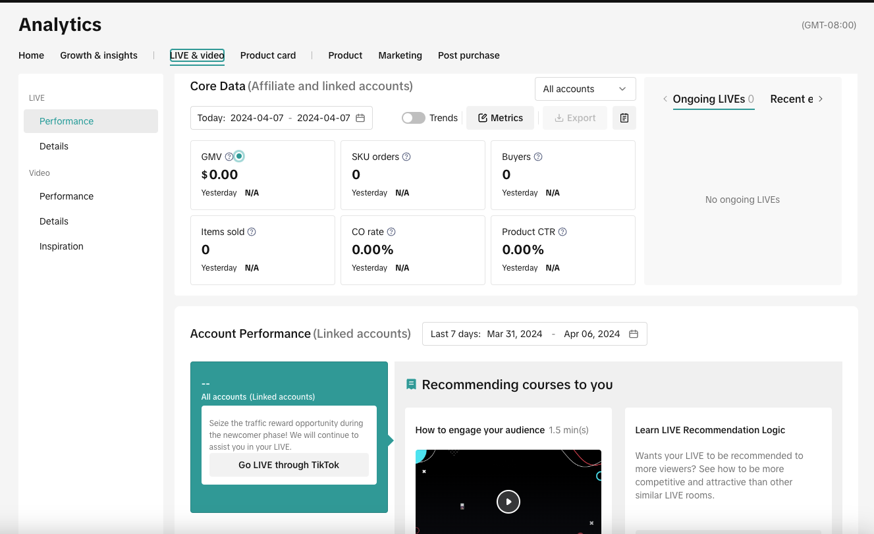Viewport: 874px width, 534px height.
Task: Click the help icon next to GMV
Action: click(229, 157)
